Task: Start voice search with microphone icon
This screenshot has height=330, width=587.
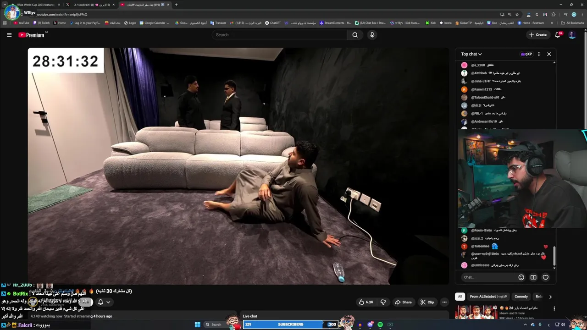Action: 372,35
